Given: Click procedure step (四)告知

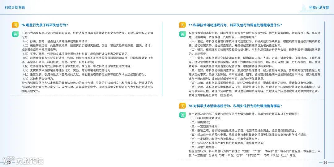Looking at the screenshot, I should pyautogui.click(x=255, y=74).
